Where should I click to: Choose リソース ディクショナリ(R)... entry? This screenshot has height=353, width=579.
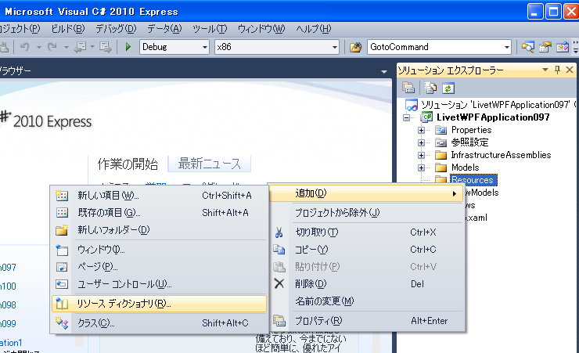[159, 304]
